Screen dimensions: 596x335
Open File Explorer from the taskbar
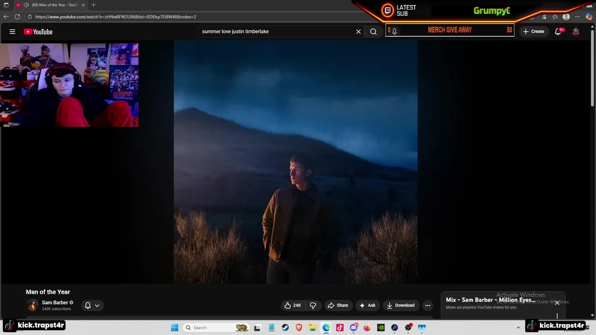point(312,328)
